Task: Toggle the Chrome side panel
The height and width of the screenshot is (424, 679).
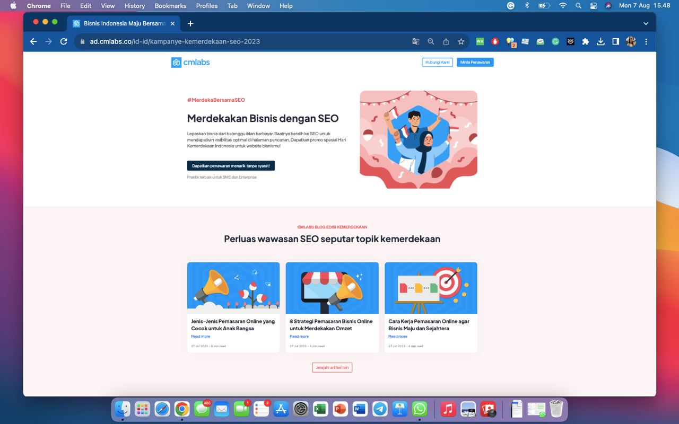Action: 616,41
